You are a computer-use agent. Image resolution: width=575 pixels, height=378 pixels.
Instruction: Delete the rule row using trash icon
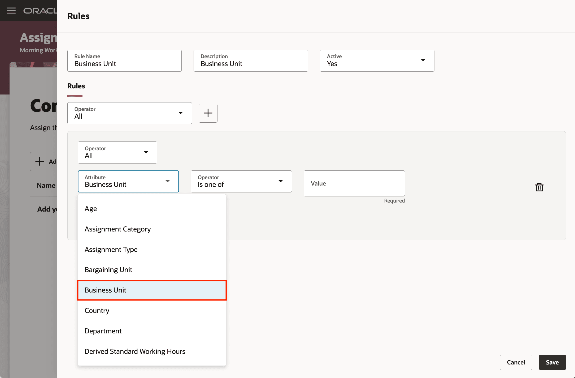click(539, 187)
